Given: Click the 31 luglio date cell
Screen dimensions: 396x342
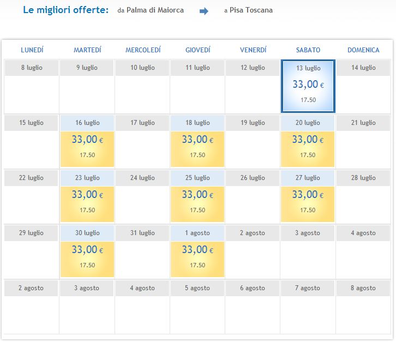Looking at the screenshot, I should pyautogui.click(x=142, y=233).
